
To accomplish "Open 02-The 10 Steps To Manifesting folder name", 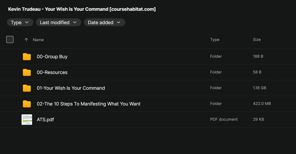I will pos(89,104).
